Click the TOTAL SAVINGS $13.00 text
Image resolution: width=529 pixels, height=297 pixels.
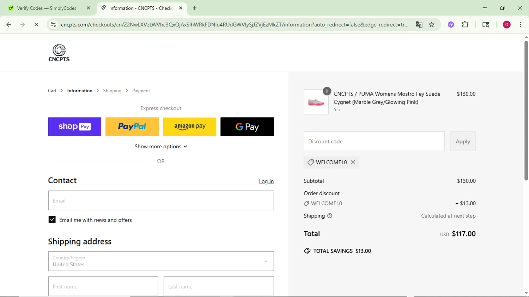coord(342,251)
